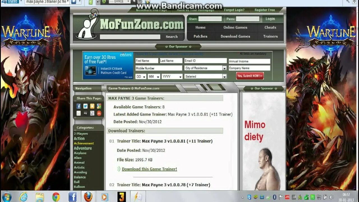Open Online Games menu item
This screenshot has height=202, width=359.
tap(235, 27)
